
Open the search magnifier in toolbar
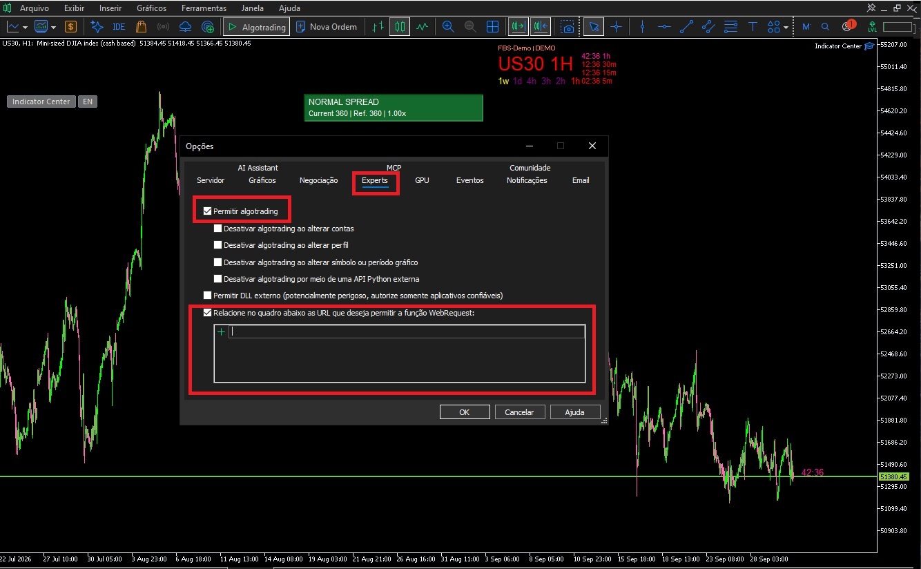826,27
